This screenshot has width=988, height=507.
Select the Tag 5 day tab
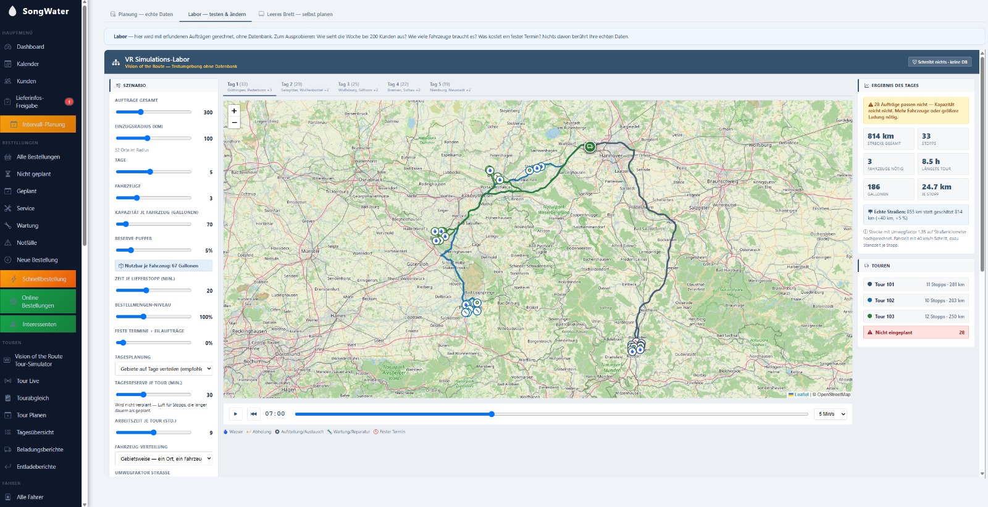(450, 87)
